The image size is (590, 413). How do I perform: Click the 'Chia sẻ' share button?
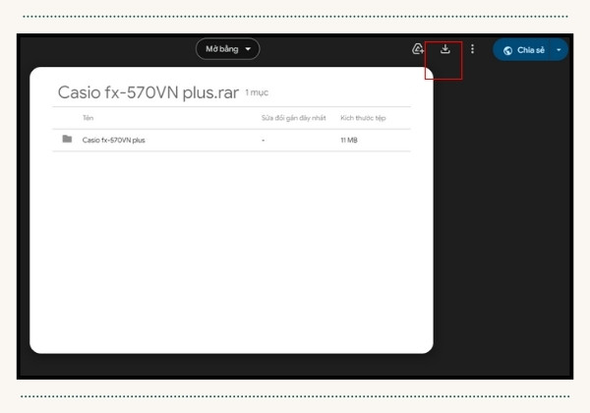523,49
